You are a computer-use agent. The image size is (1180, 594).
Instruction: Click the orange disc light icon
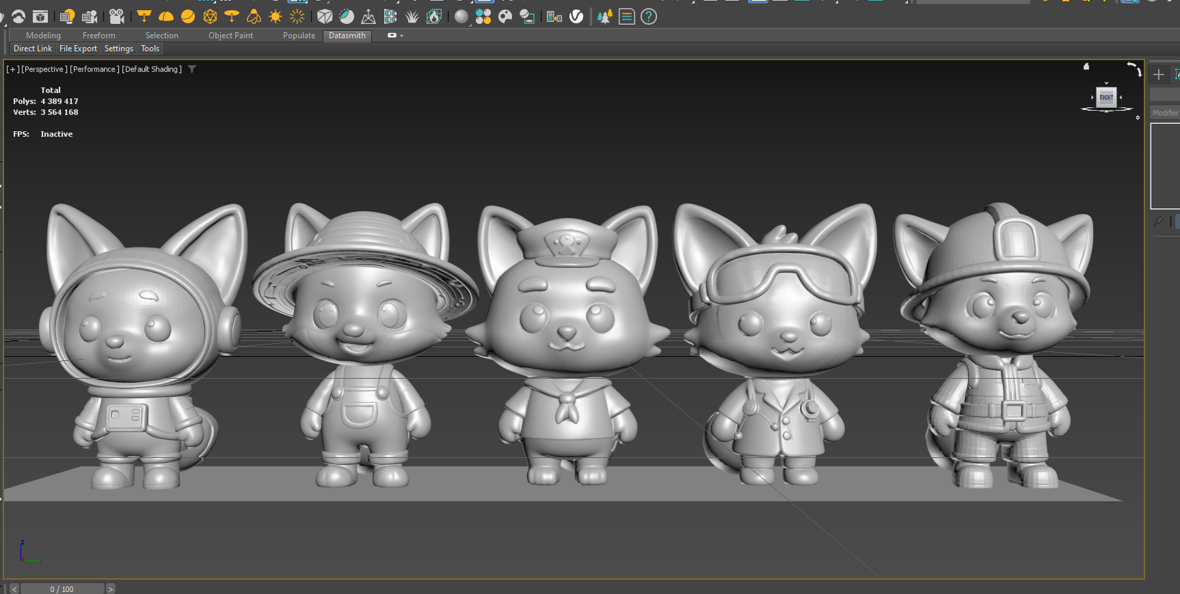coord(232,16)
